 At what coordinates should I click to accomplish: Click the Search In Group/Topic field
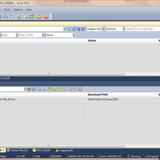[x=143, y=29]
